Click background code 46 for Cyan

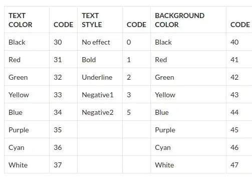239,147
